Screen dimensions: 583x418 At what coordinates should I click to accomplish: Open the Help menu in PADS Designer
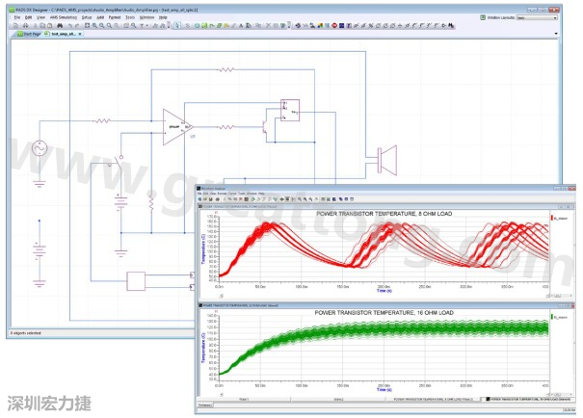(x=163, y=17)
